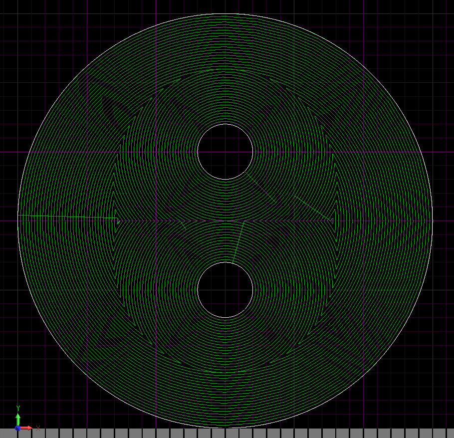Select the toolpath link line above the lower hole

pyautogui.click(x=238, y=242)
